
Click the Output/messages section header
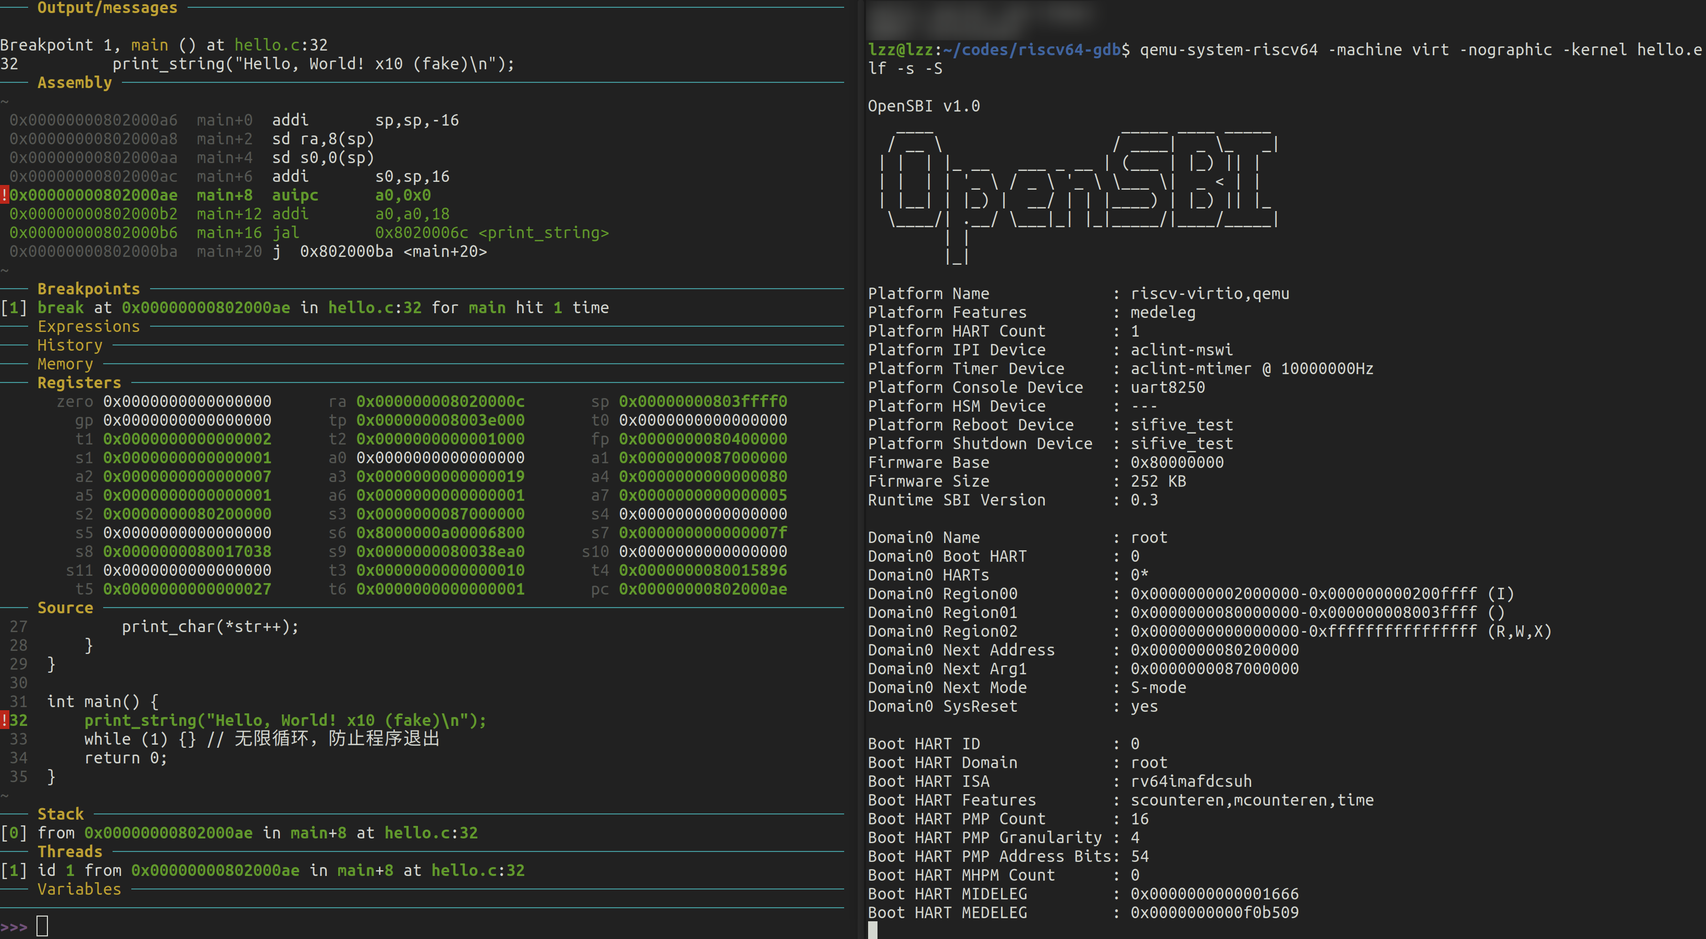[x=107, y=8]
